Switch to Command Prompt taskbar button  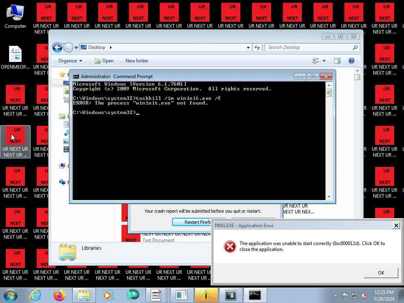(255, 295)
